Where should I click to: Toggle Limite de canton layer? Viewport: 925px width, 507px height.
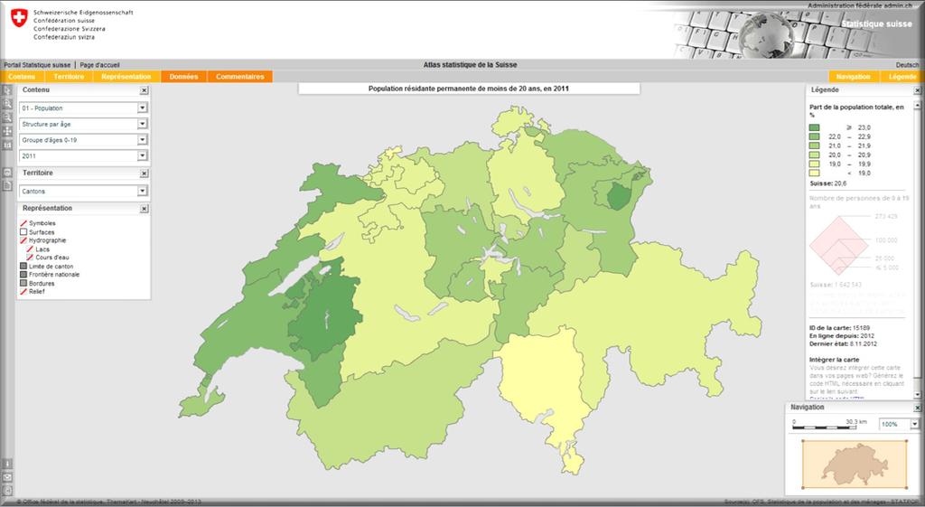(23, 267)
